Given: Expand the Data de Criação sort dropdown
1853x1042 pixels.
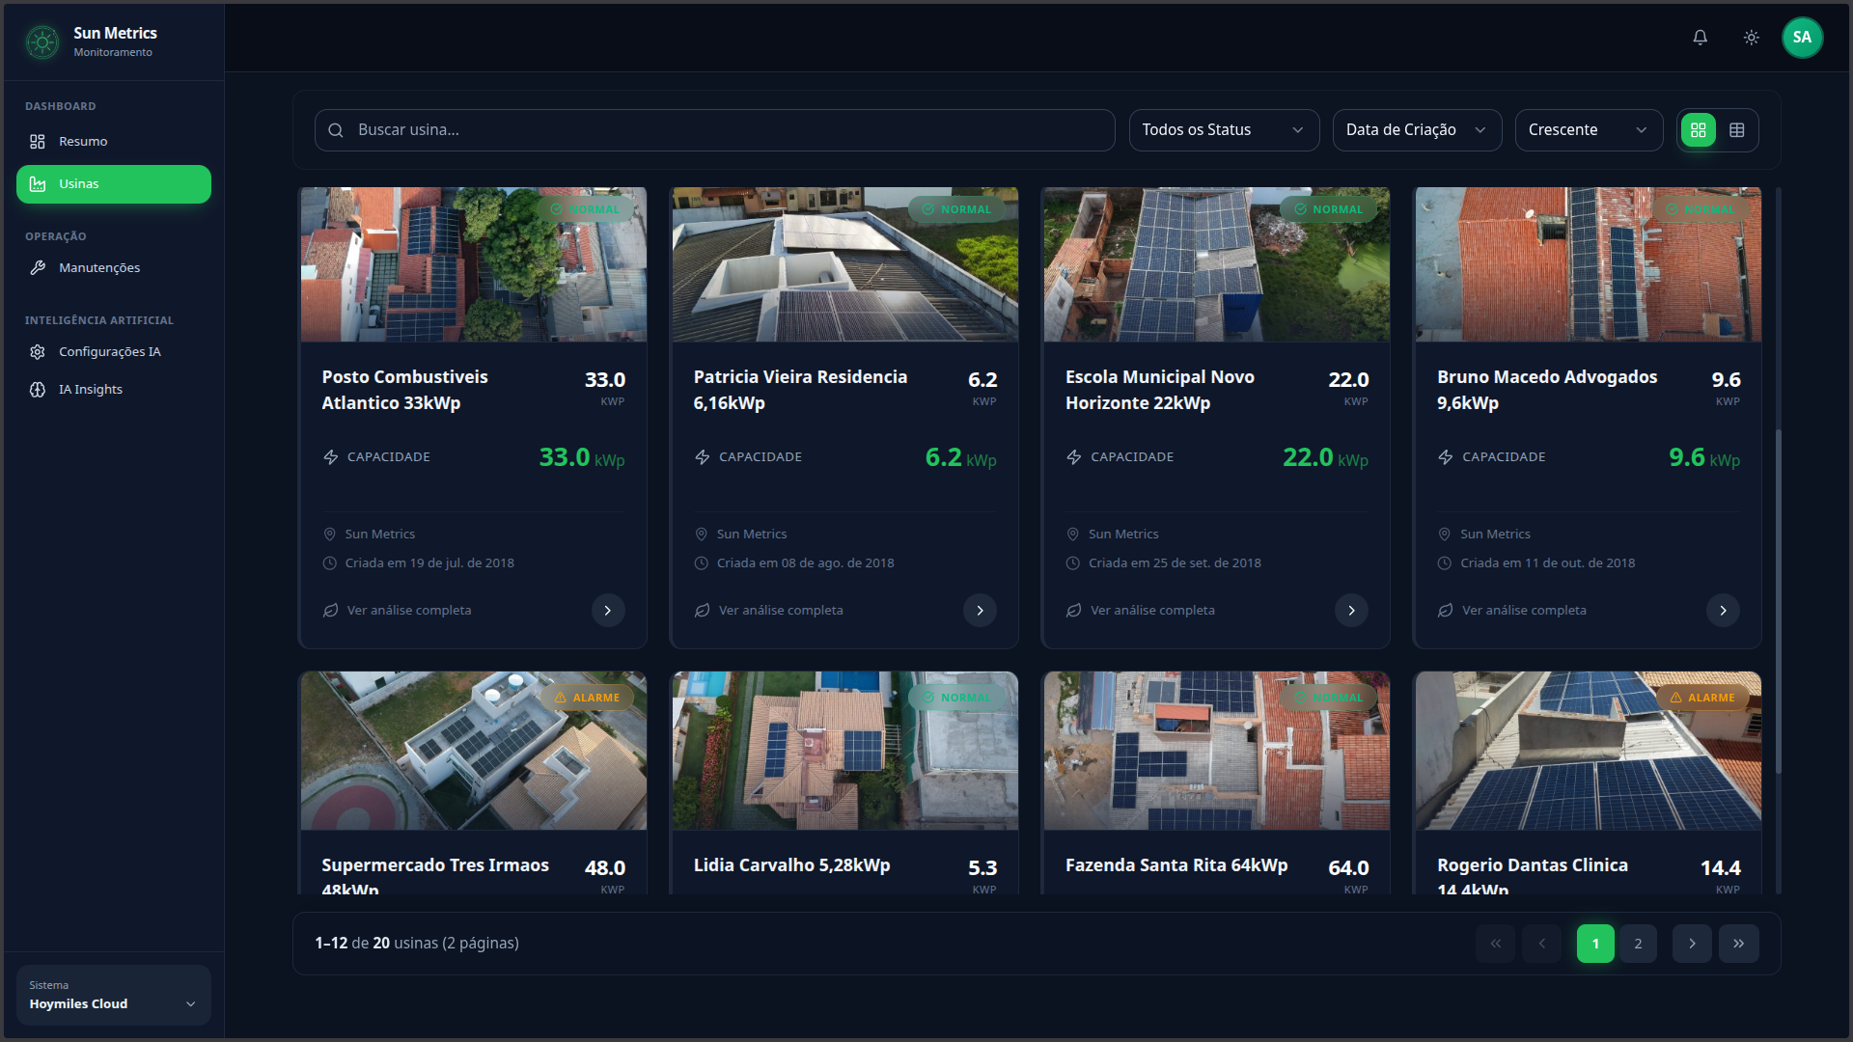Looking at the screenshot, I should pyautogui.click(x=1416, y=130).
